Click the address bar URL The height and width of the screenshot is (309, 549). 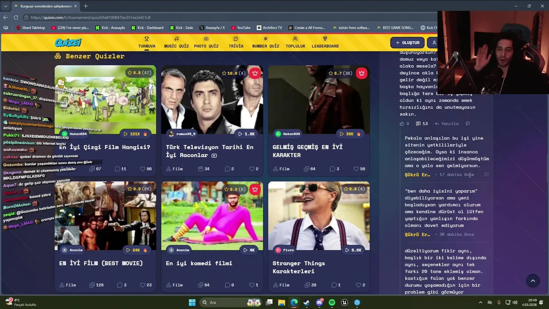[90, 18]
